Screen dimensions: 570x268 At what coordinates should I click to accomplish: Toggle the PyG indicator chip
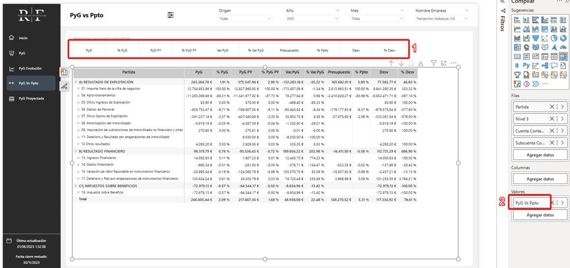click(x=89, y=50)
